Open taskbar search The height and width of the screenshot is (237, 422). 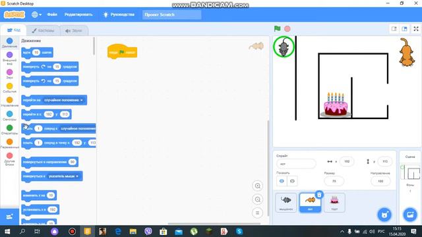pyautogui.click(x=22, y=231)
